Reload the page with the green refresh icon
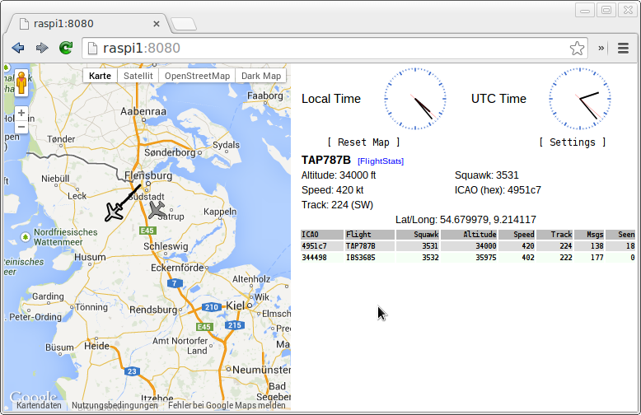Image resolution: width=641 pixels, height=415 pixels. pos(66,48)
